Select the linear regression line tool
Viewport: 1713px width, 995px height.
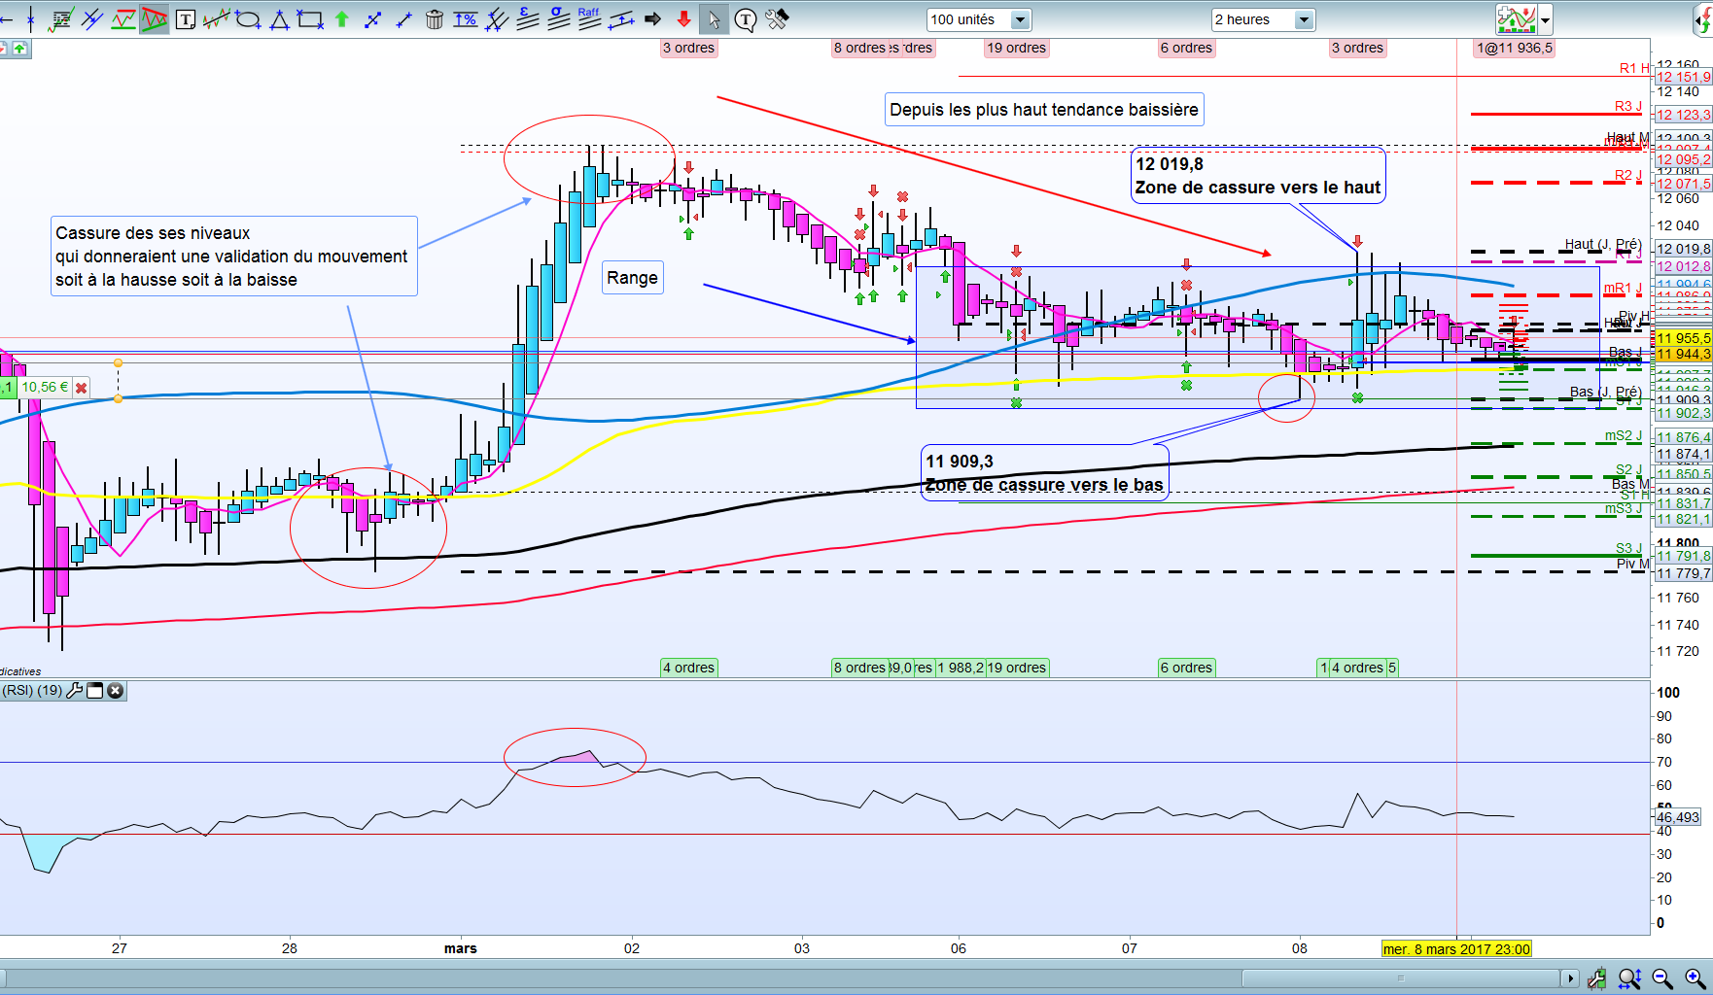coord(621,18)
